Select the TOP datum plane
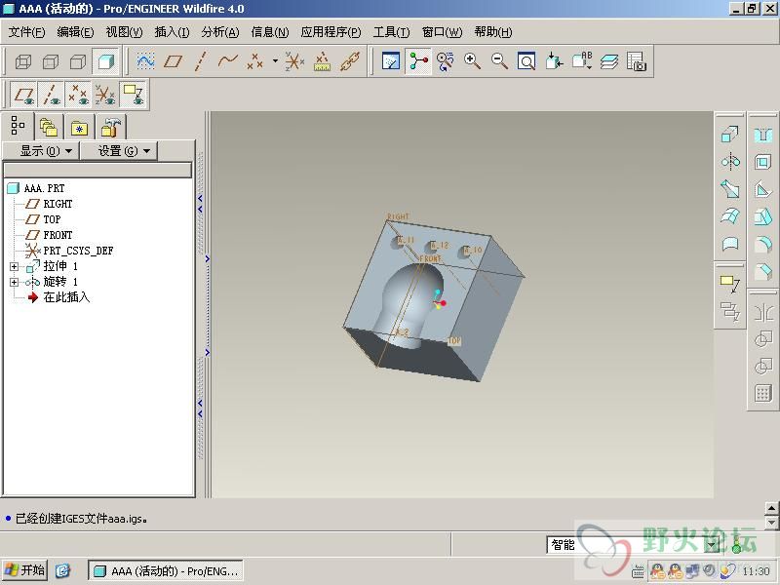This screenshot has width=780, height=585. [52, 219]
